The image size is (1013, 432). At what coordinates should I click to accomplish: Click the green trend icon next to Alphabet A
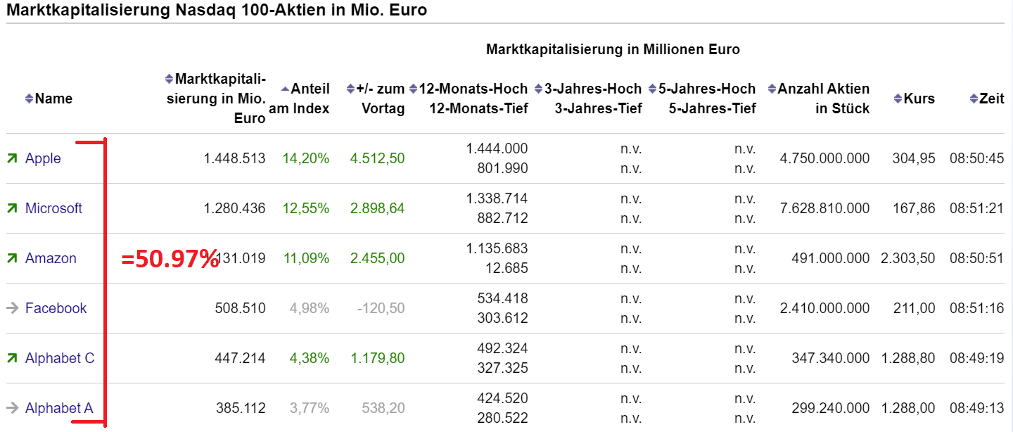coord(12,408)
